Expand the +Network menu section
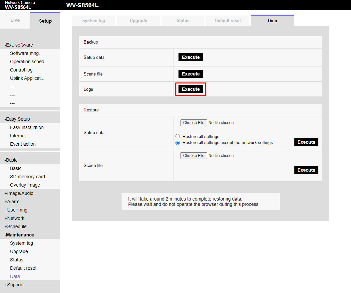351x293 pixels. (x=15, y=218)
